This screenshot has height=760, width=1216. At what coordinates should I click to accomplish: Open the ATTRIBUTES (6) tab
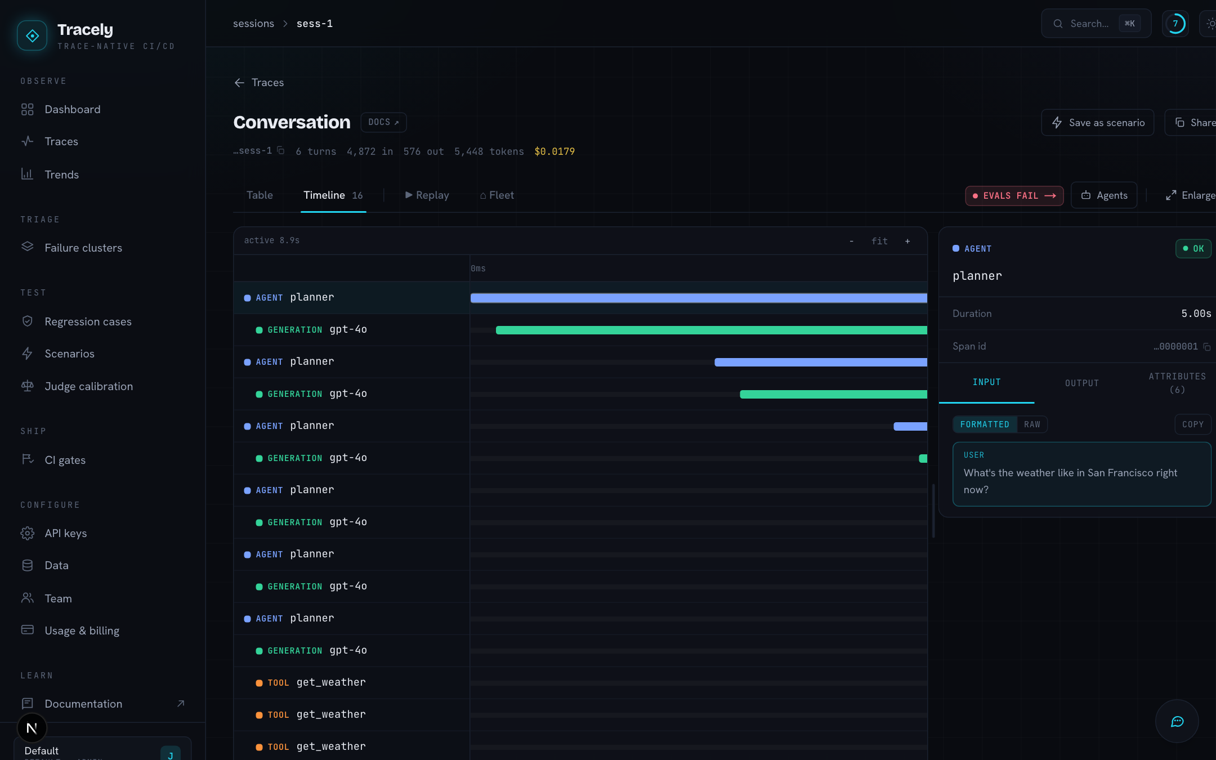tap(1177, 383)
